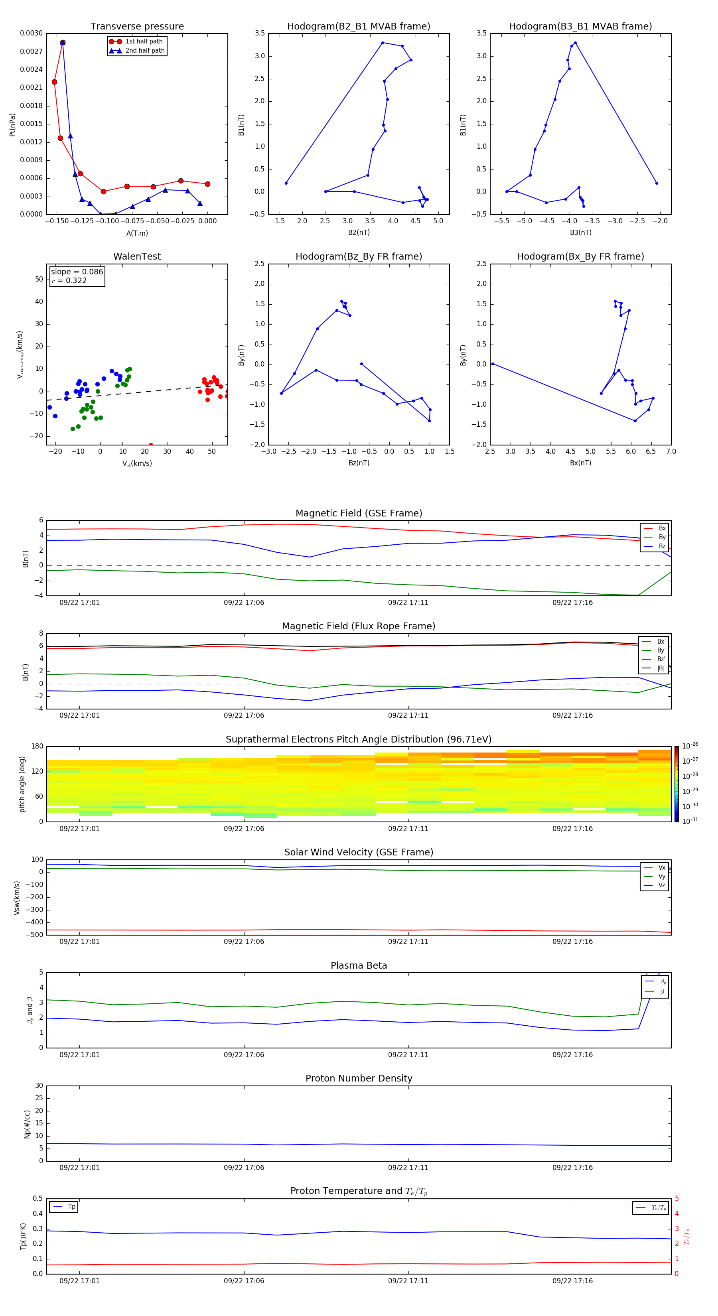Click the 'slope = 0.086' annotation
This screenshot has width=718, height=1316.
pyautogui.click(x=77, y=272)
